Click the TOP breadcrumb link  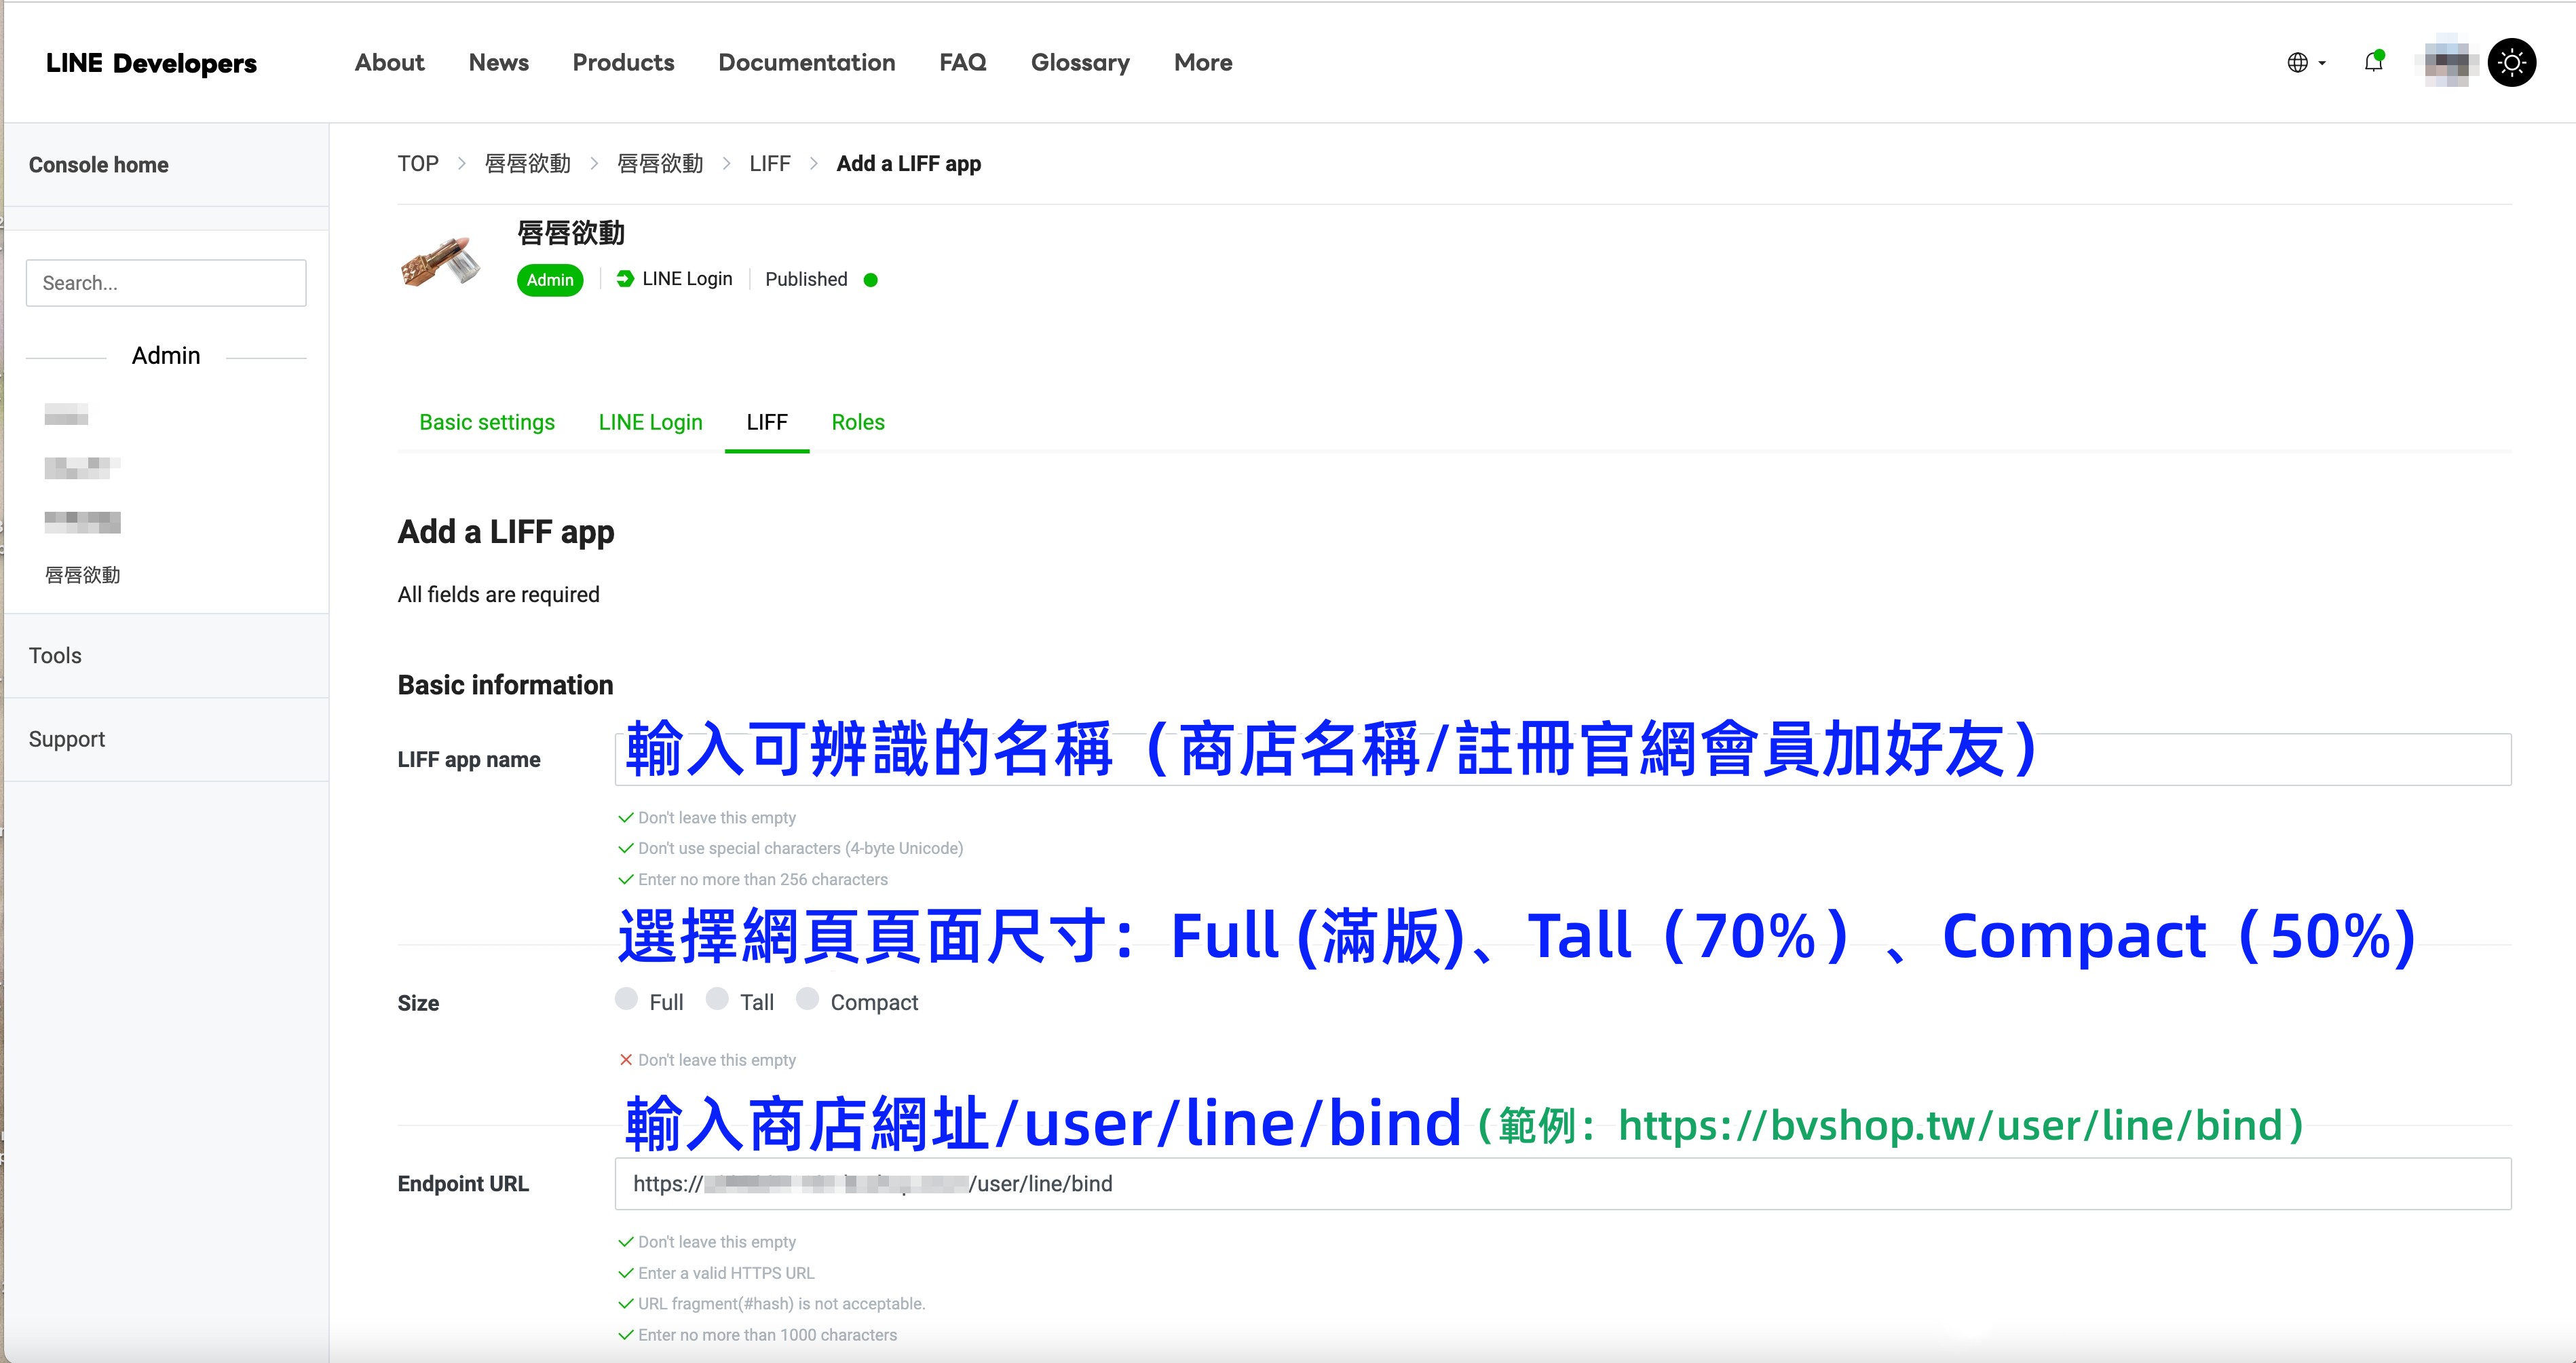pyautogui.click(x=418, y=163)
